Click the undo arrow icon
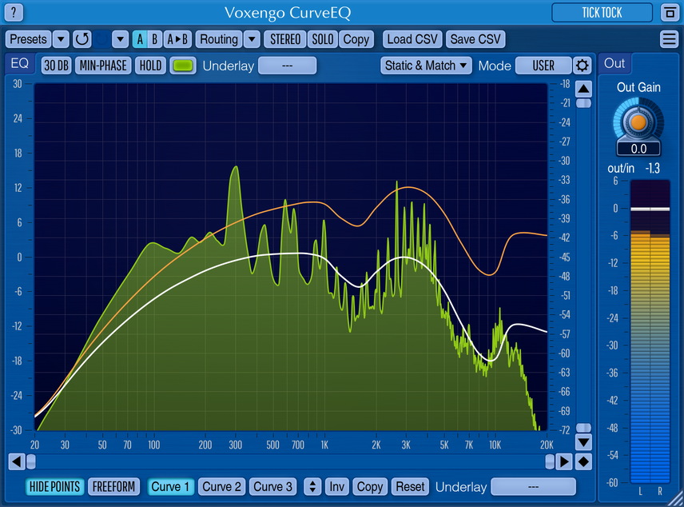684x507 pixels. [x=82, y=39]
